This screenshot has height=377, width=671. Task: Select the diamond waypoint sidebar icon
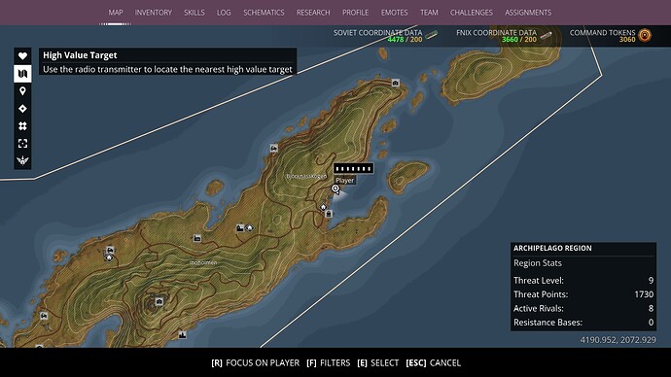click(22, 109)
